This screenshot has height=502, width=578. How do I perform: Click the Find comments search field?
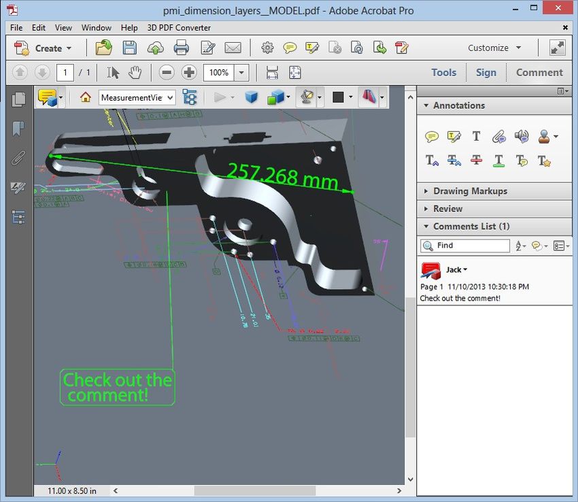(465, 246)
